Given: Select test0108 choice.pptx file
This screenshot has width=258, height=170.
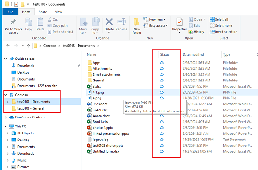Looking at the screenshot, I should (105, 146).
